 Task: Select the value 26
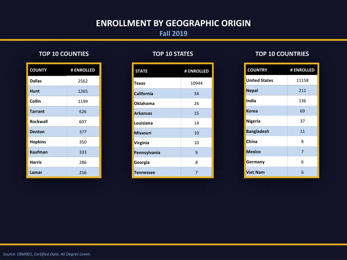point(197,104)
